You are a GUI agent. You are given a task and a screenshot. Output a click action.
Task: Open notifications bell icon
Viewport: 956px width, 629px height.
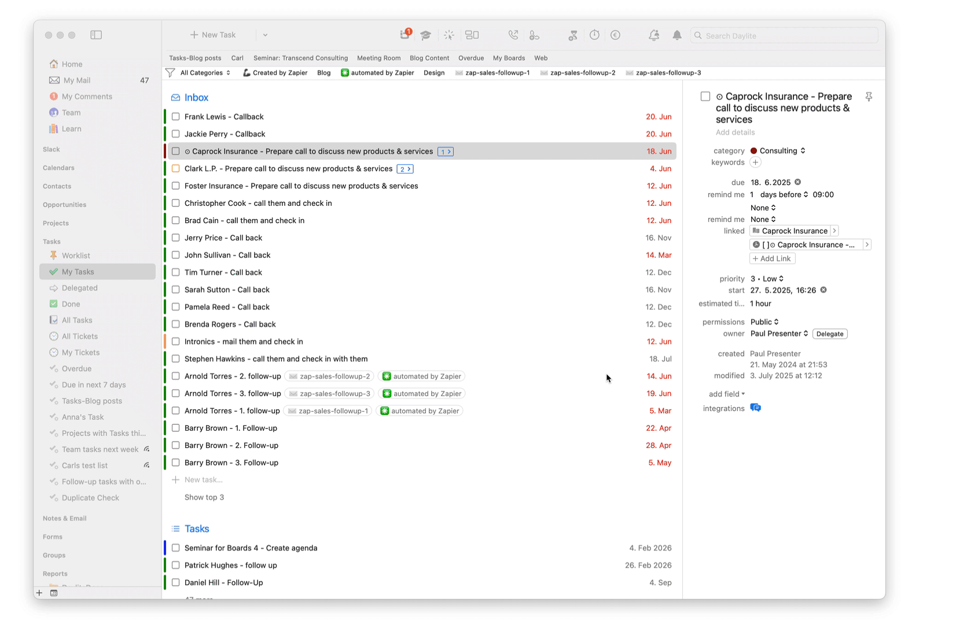coord(677,35)
